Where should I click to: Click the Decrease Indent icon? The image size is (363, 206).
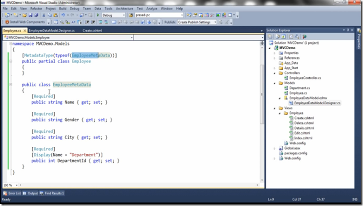(87, 22)
